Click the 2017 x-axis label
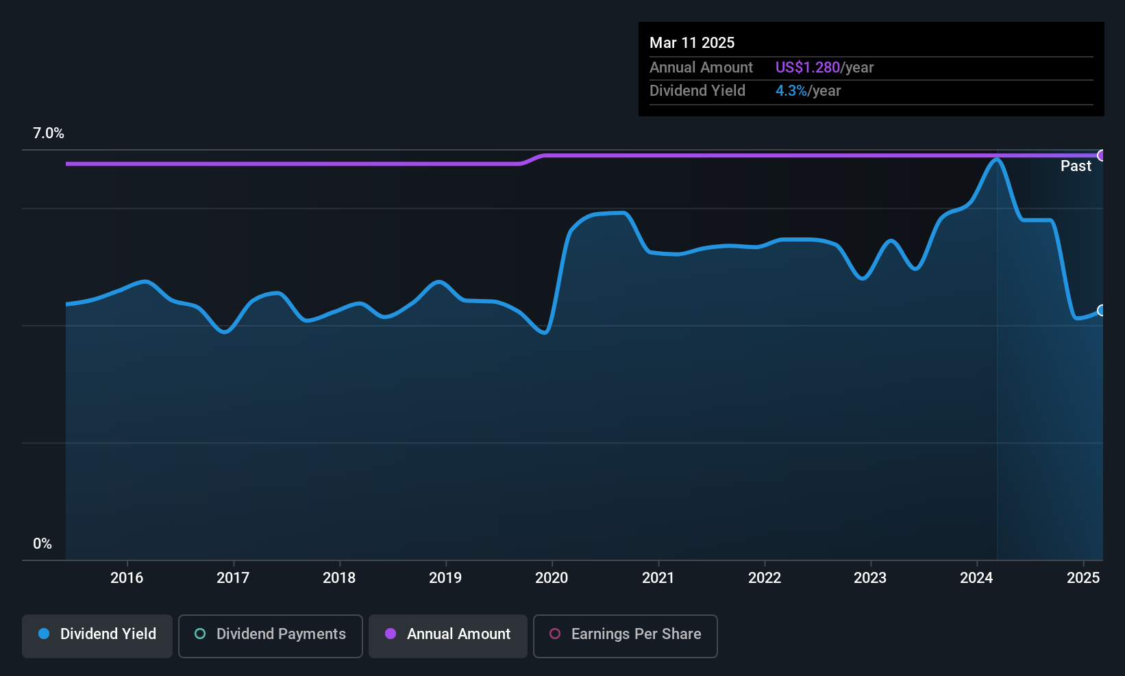Image resolution: width=1125 pixels, height=676 pixels. coord(233,577)
